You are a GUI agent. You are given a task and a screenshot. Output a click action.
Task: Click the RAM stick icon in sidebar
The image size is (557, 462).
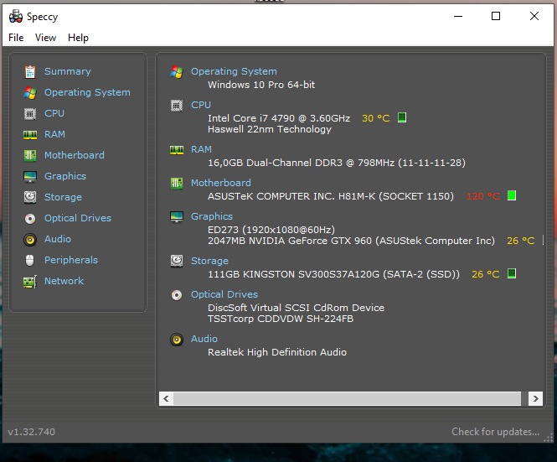(x=30, y=135)
